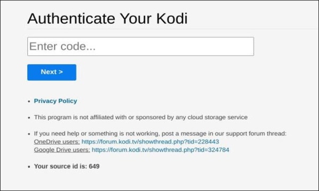Open the Privacy Policy link
This screenshot has height=191, width=319.
(55, 101)
